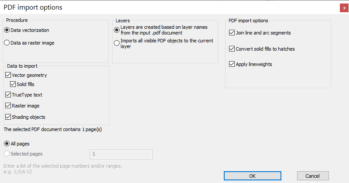Click the selected pages number field
Image resolution: width=349 pixels, height=183 pixels.
(x=121, y=154)
